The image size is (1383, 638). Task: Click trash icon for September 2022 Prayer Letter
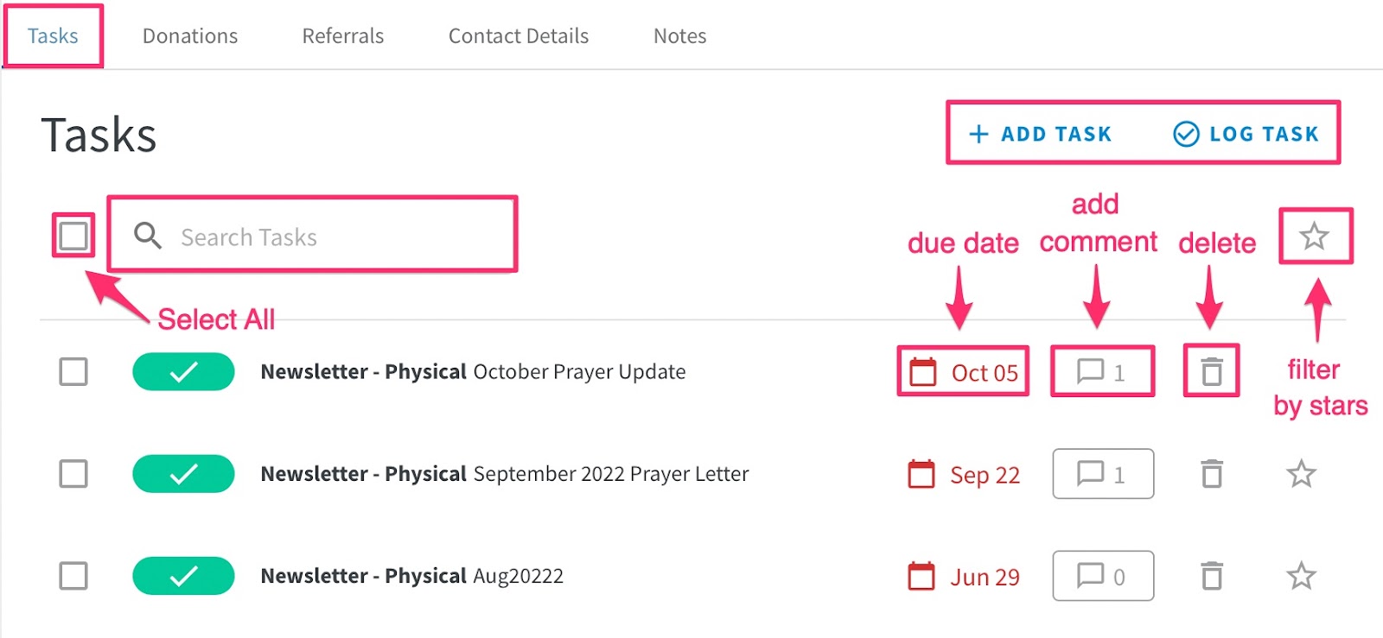click(x=1212, y=473)
